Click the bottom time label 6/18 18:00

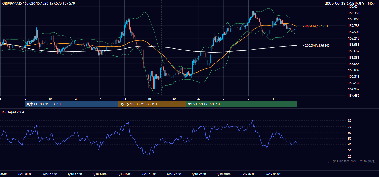149,174
